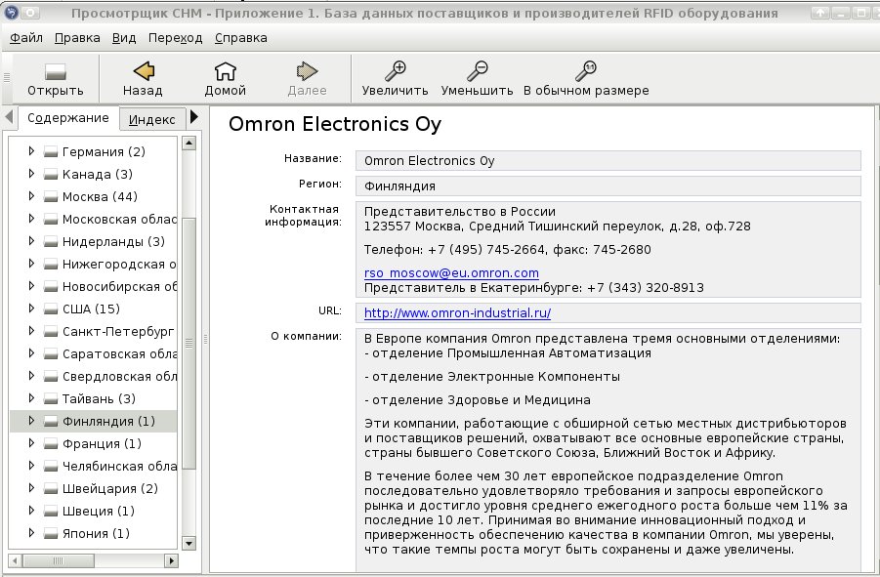Zoom out with Уменьшить magnifier
This screenshot has width=880, height=577.
(477, 80)
